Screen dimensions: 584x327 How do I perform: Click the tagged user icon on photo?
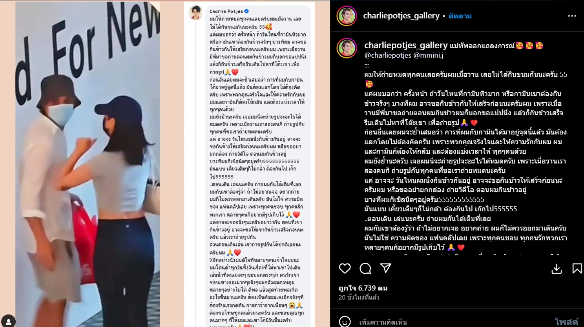pyautogui.click(x=8, y=321)
